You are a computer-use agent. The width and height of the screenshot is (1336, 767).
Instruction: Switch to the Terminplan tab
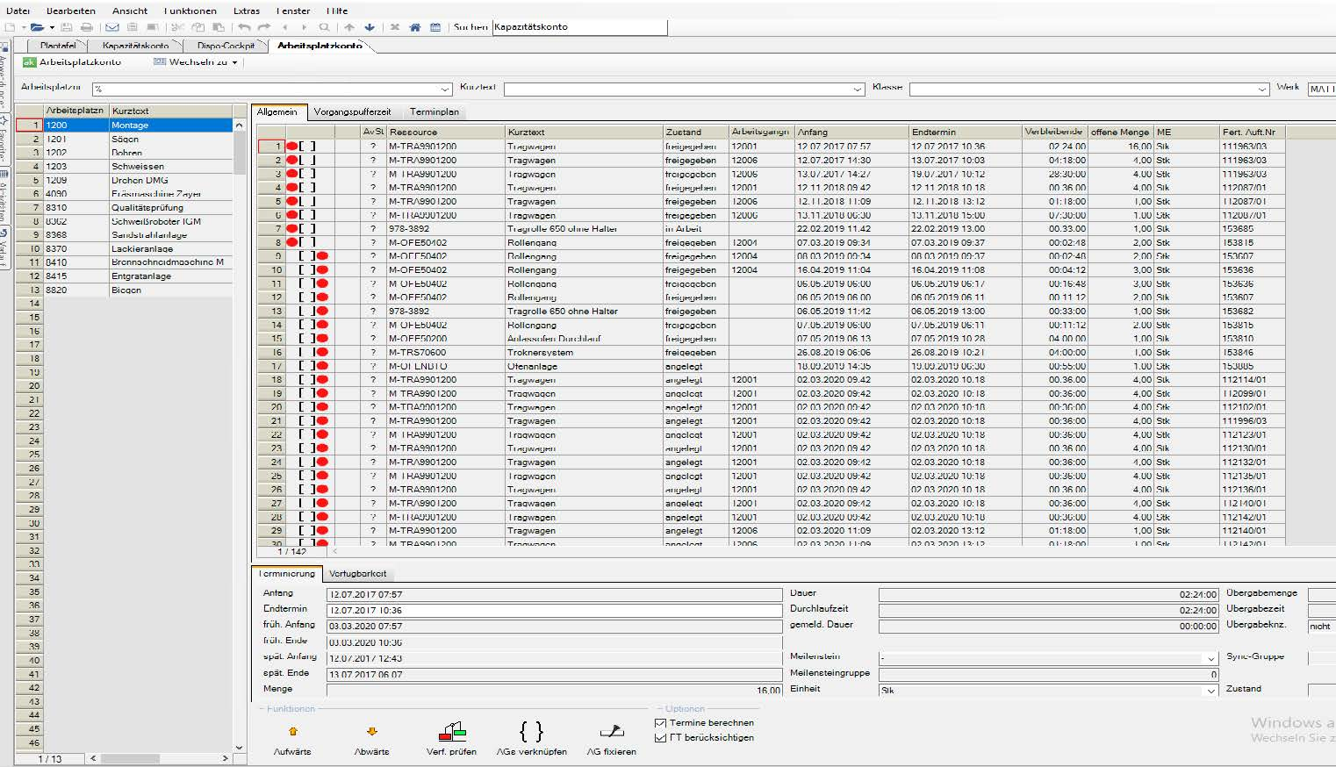click(435, 112)
